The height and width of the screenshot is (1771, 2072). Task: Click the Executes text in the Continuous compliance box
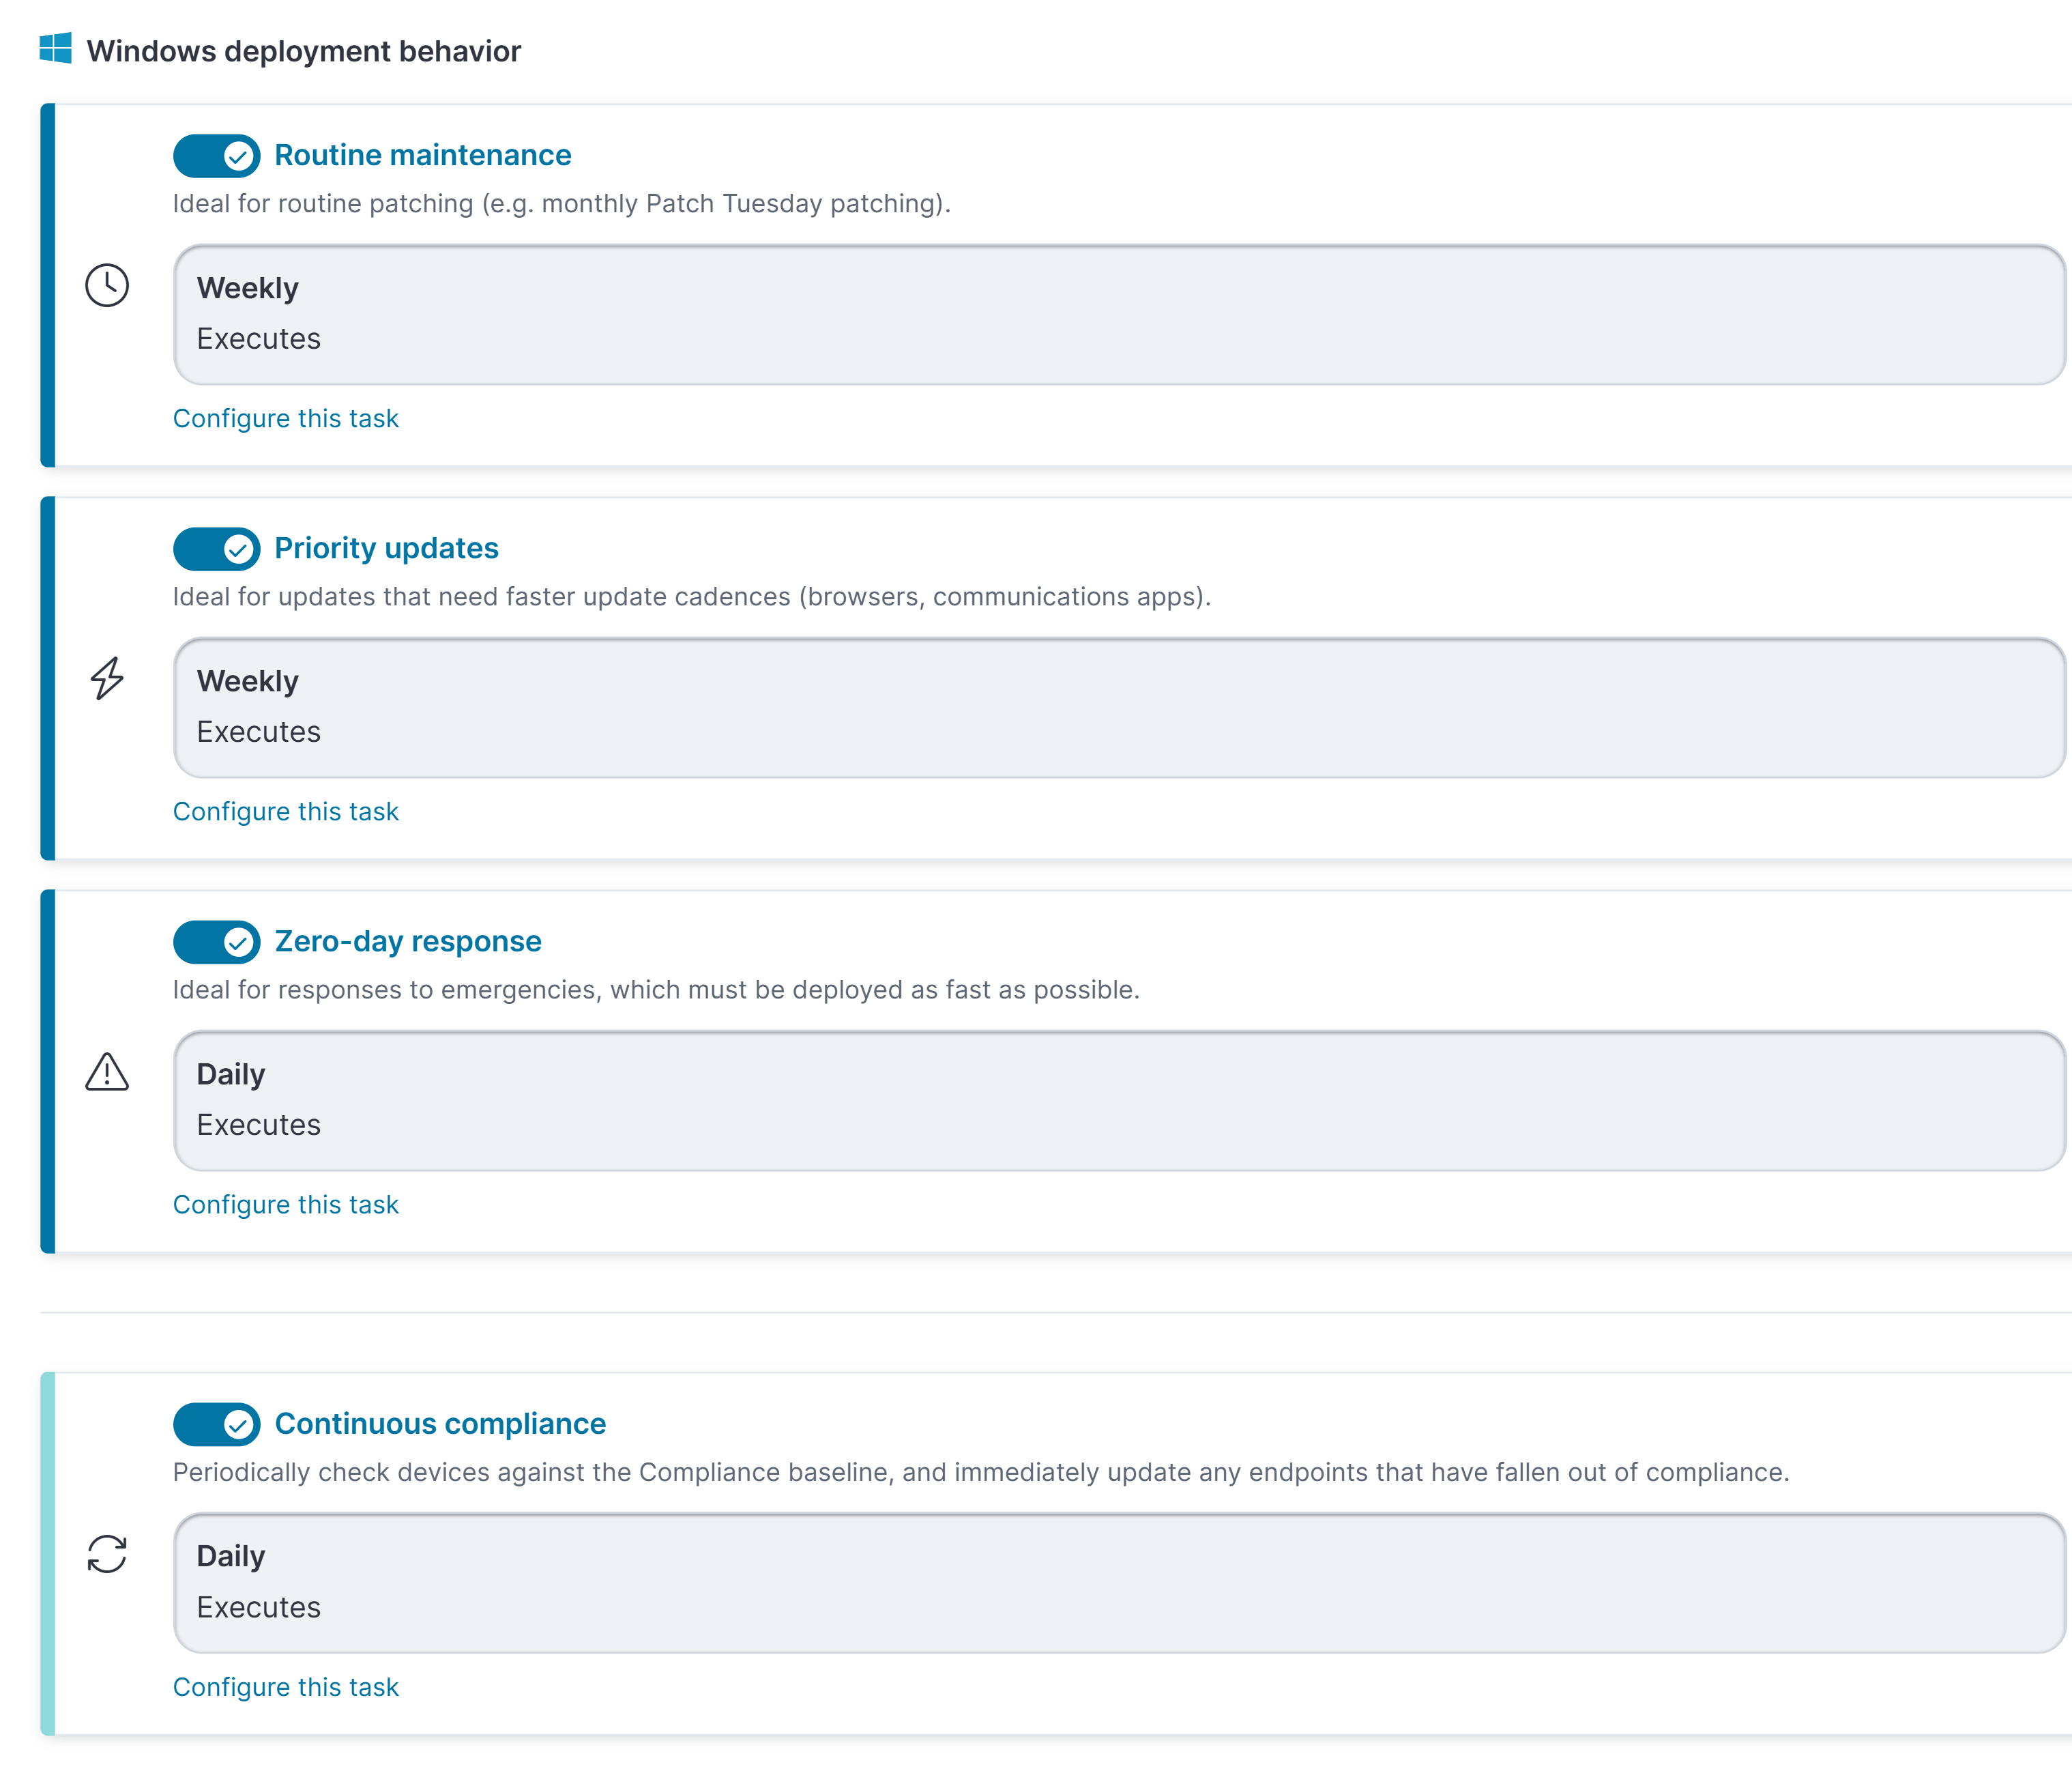click(259, 1608)
